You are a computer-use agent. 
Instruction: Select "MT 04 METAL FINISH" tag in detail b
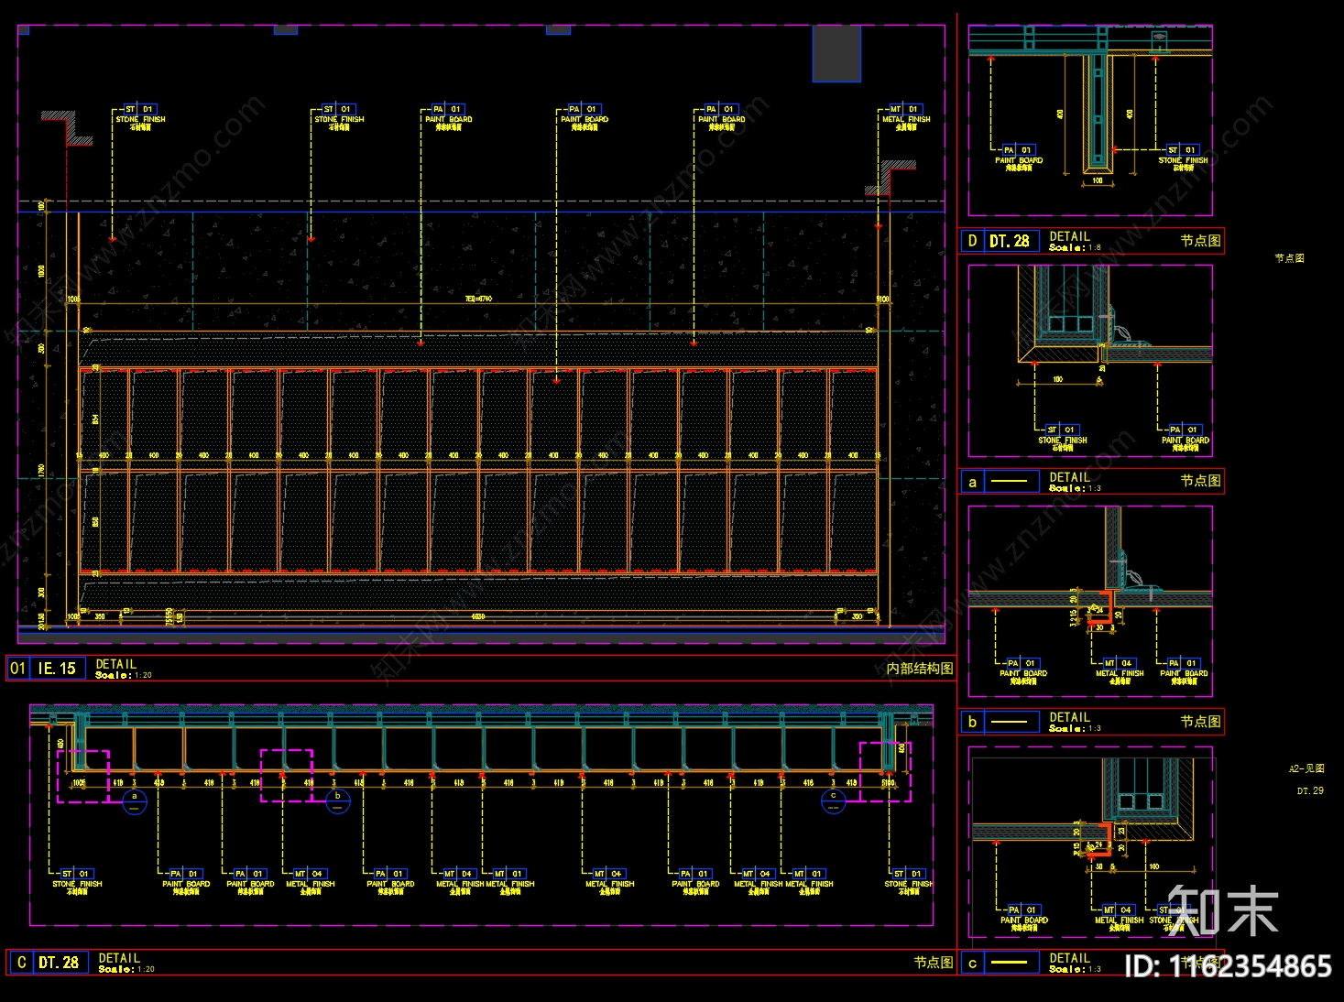tap(1120, 671)
